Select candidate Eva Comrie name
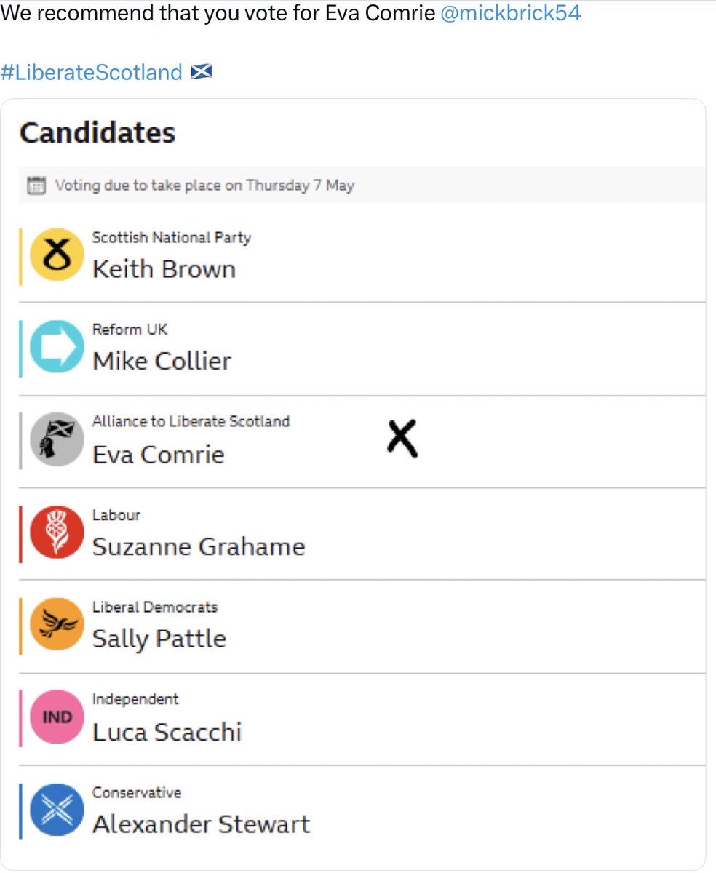Viewport: 716px width, 873px height. tap(159, 455)
